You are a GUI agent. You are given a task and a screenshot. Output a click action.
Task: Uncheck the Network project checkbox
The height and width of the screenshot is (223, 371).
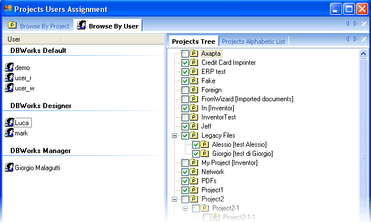coord(185,172)
